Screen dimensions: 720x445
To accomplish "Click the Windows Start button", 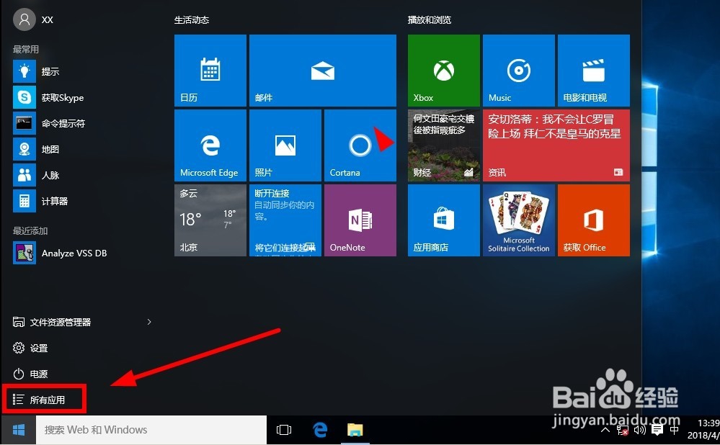I will (x=18, y=430).
